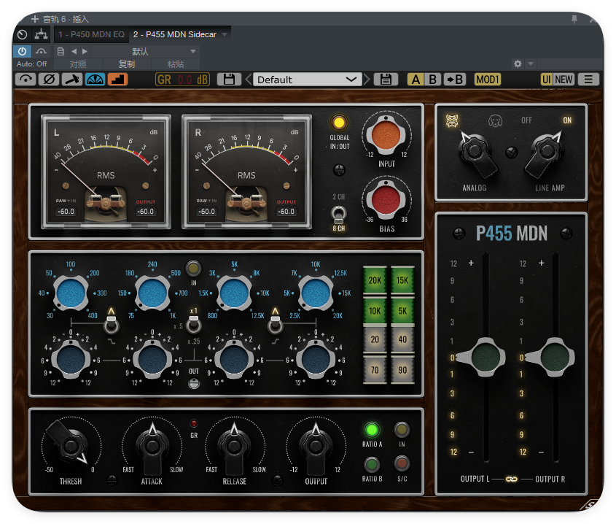Open the hamburger menu icon

(x=588, y=80)
